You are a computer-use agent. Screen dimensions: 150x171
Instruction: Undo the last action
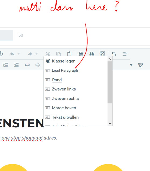pos(12,54)
